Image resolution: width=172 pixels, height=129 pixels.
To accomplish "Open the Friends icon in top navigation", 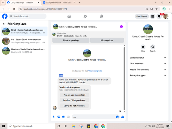I will [85, 16].
